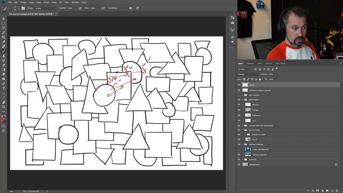Click the top selected layer thumbnail
This screenshot has width=343, height=193.
[245, 85]
